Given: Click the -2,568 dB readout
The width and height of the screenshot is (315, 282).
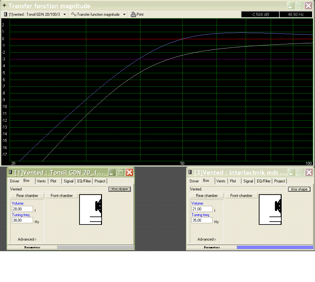Looking at the screenshot, I should [260, 14].
